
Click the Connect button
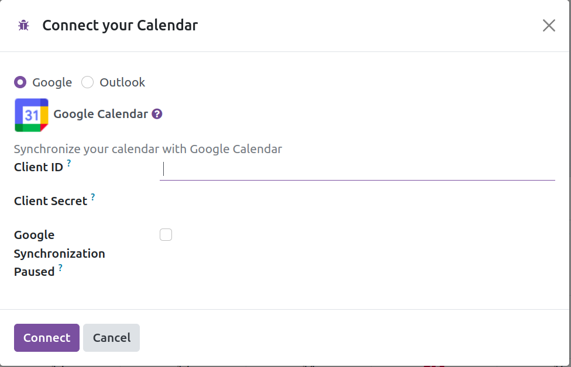tap(47, 338)
